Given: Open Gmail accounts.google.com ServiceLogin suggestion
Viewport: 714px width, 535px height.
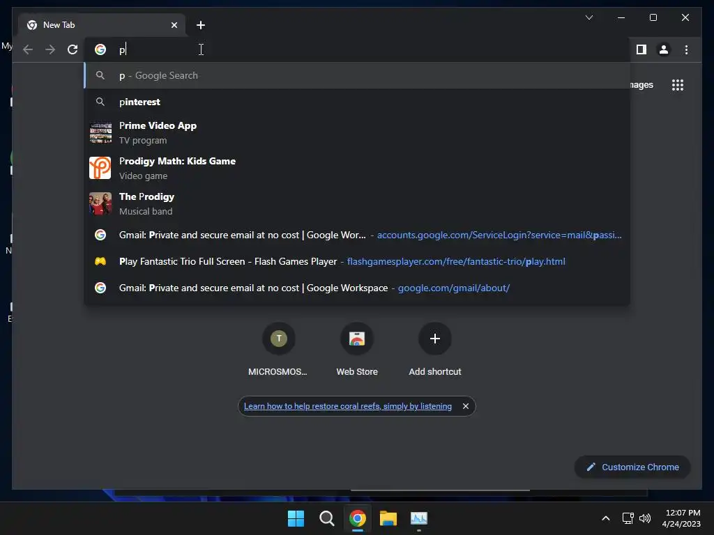Looking at the screenshot, I should coord(357,235).
